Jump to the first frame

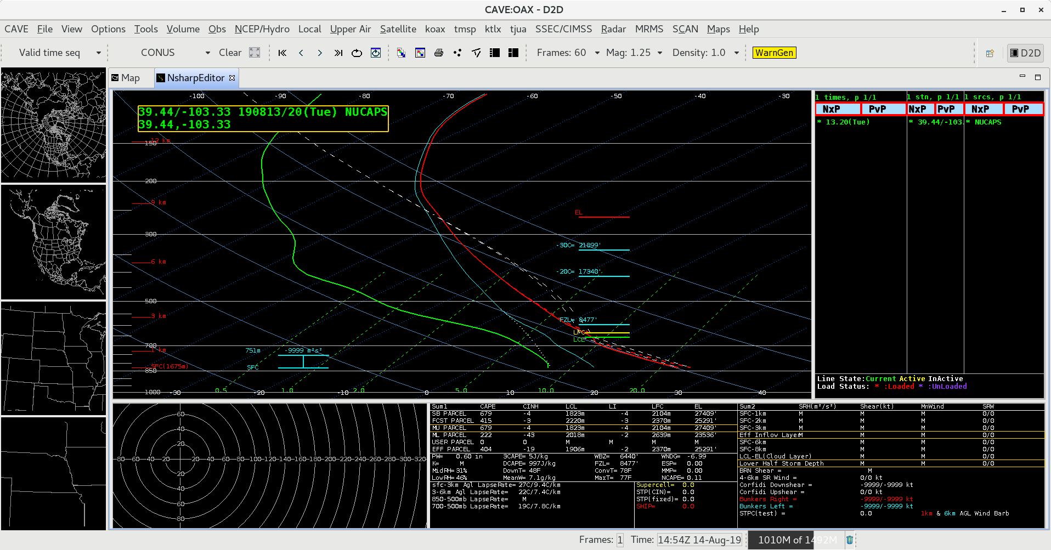pos(282,53)
